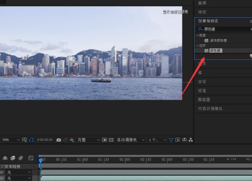This screenshot has height=181, width=252.
Task: Click the 03:00f mark on time ruler
Action: [167, 159]
